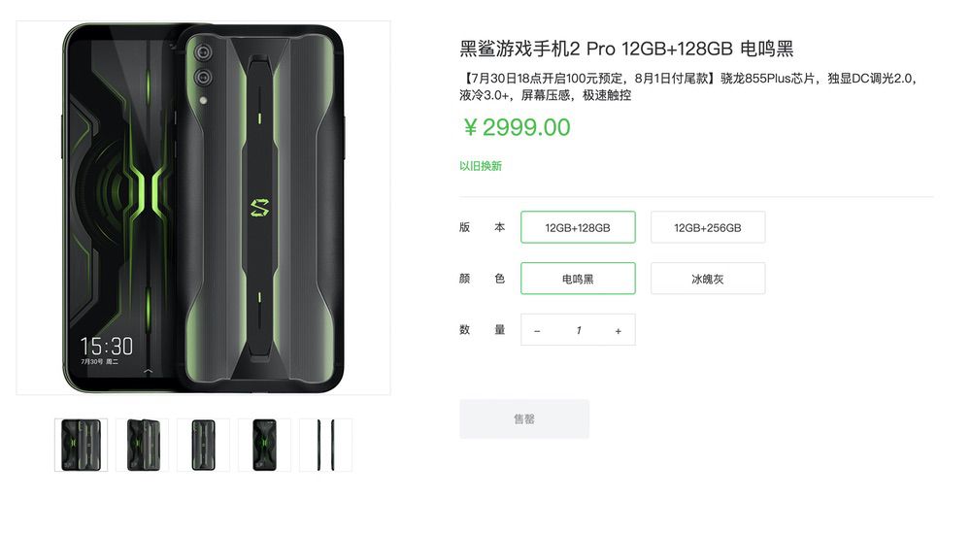Pick the 冰魄灰 color option
Screen dimensions: 971x533
(708, 279)
